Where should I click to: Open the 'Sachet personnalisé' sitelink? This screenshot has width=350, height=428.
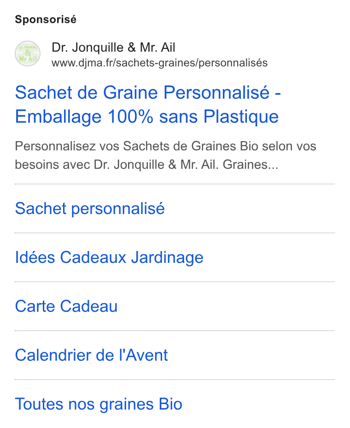[x=90, y=209]
